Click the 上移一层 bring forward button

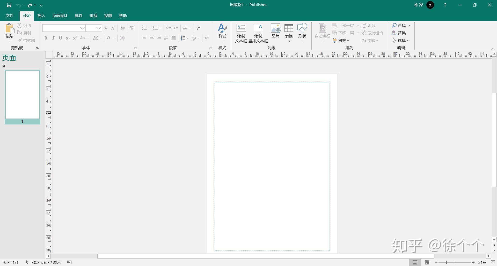tap(343, 25)
